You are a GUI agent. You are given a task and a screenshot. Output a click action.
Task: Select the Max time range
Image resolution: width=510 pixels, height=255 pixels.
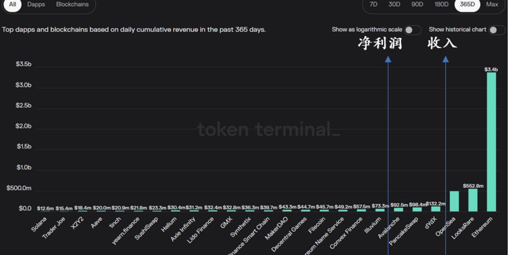pyautogui.click(x=492, y=5)
